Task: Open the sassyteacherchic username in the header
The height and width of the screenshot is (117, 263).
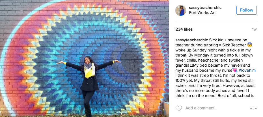Action: (205, 8)
